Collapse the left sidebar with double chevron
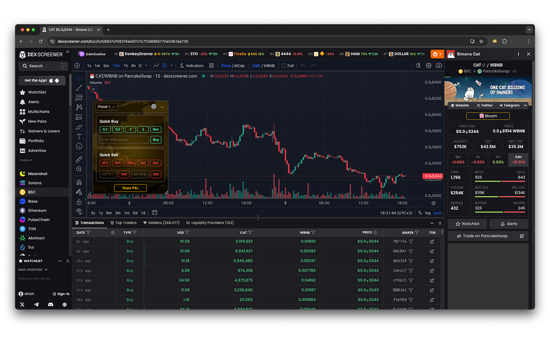The width and height of the screenshot is (550, 343). [67, 52]
